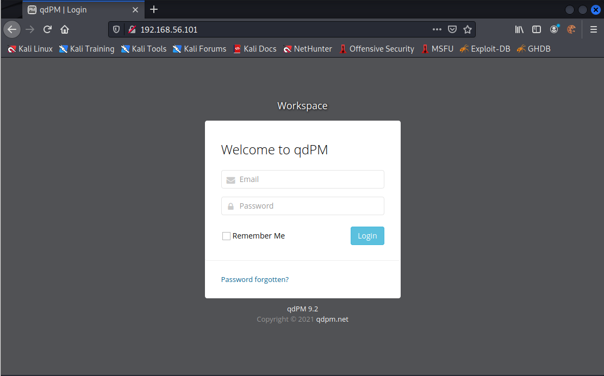The width and height of the screenshot is (604, 376).
Task: Open the Library icon in toolbar
Action: pyautogui.click(x=519, y=29)
